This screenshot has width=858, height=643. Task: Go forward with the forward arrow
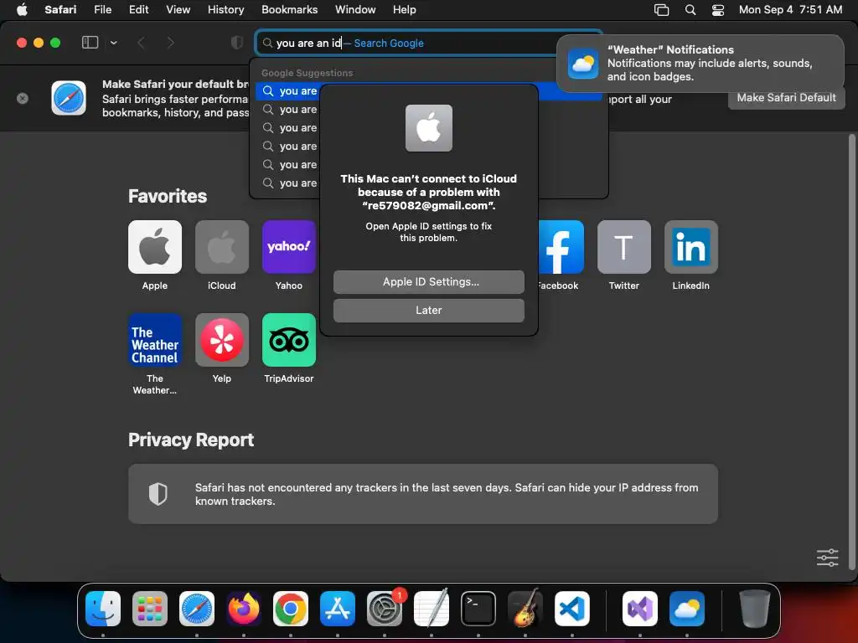pyautogui.click(x=170, y=43)
